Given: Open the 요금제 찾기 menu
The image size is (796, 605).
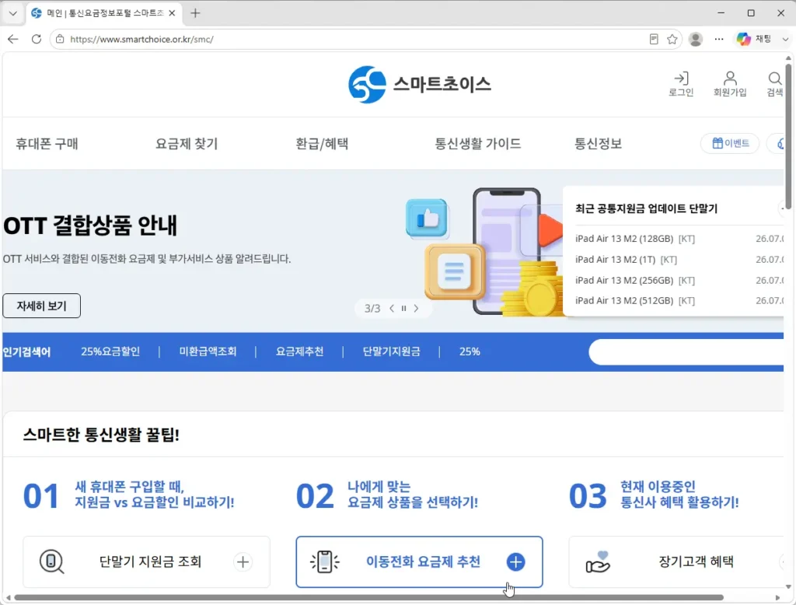Looking at the screenshot, I should coord(187,144).
